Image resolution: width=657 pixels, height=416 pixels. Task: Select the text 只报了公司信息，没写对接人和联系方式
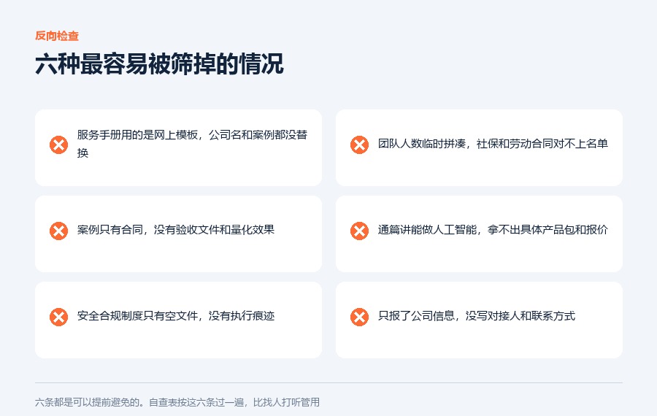[477, 316]
